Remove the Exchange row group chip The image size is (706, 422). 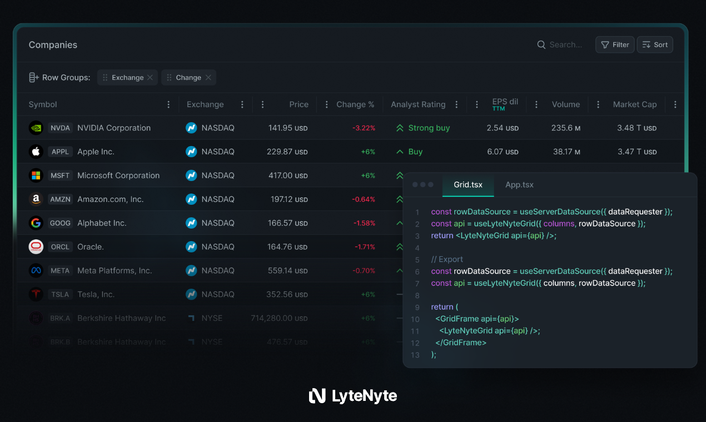pos(150,78)
